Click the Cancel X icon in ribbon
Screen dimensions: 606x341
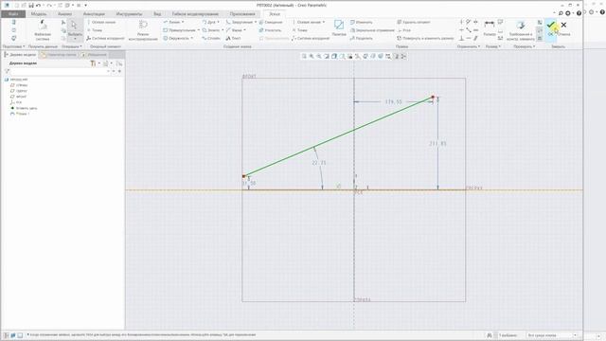(563, 26)
